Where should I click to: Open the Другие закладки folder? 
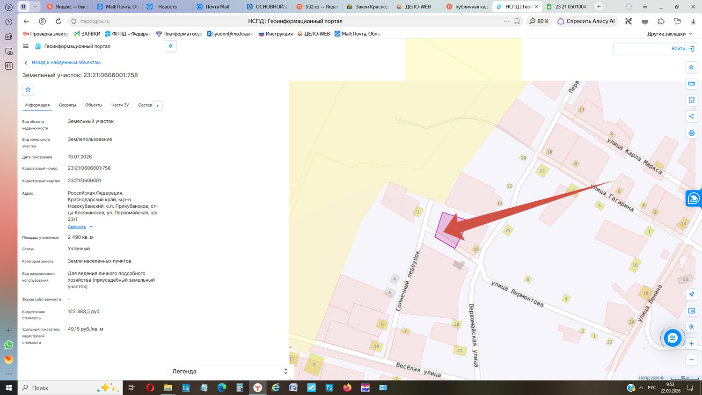(669, 34)
